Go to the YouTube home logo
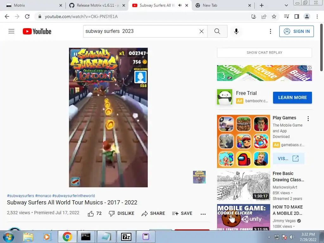The image size is (324, 243). click(37, 31)
